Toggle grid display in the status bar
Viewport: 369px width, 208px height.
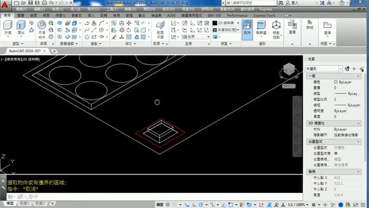(x=168, y=205)
